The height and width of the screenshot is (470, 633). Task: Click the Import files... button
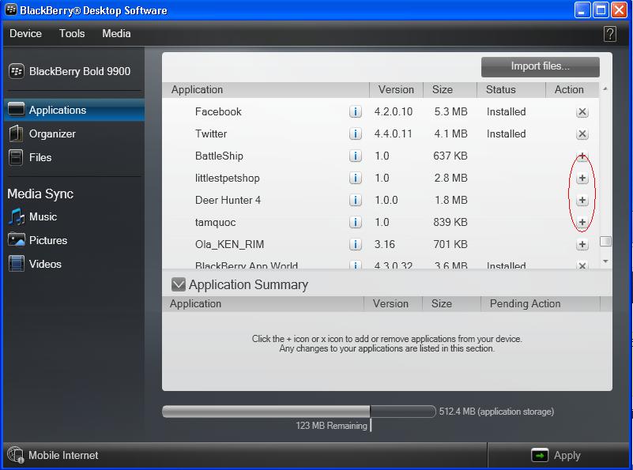click(x=541, y=66)
